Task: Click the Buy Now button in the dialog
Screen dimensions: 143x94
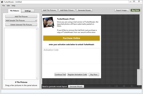Action: [94, 75]
